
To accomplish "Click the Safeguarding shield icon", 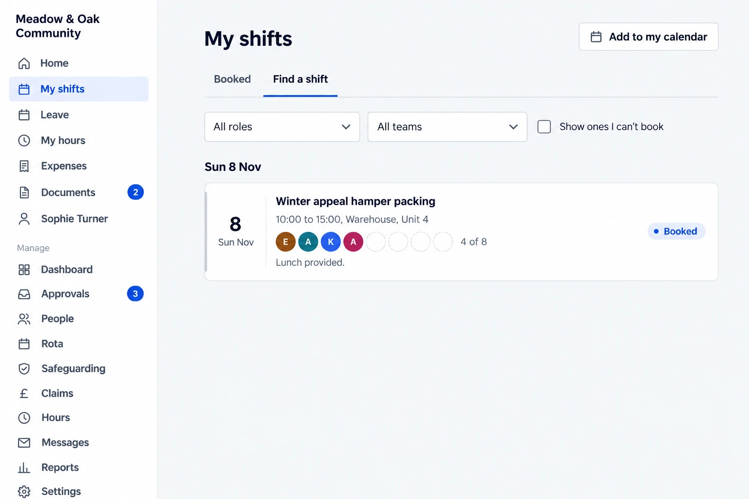I will [24, 369].
